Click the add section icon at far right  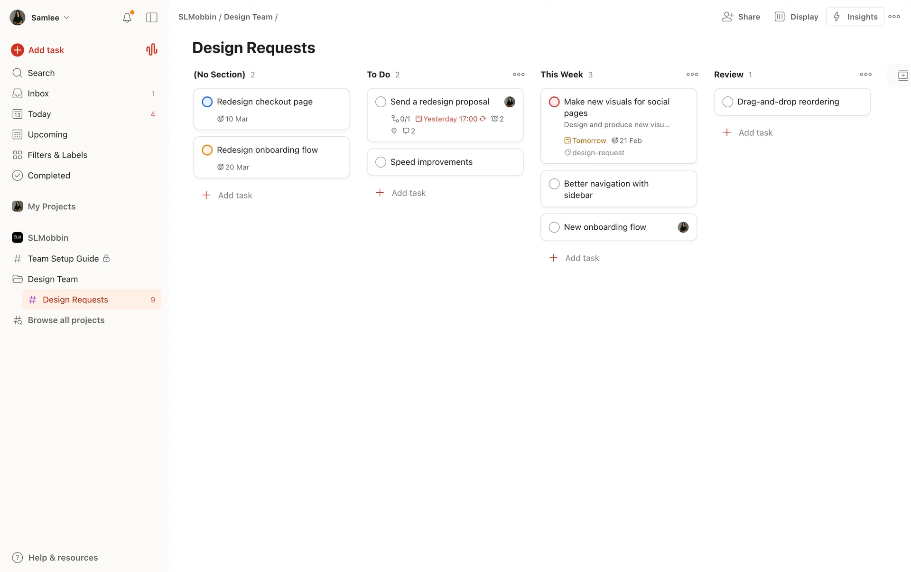pos(902,75)
